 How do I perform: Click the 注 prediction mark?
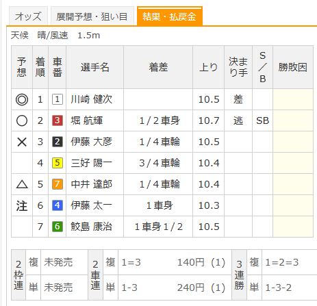pos(22,205)
